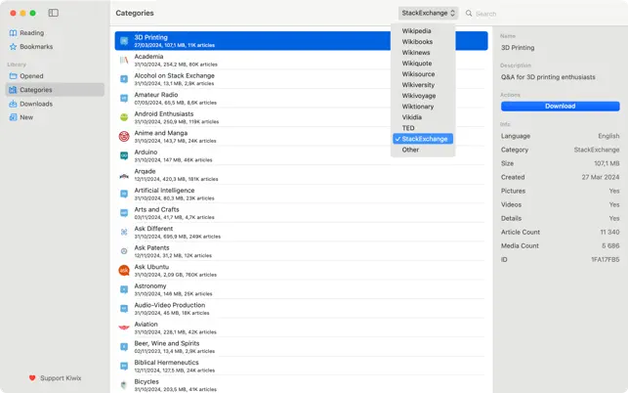Click the Ask Different row icon
This screenshot has width=628, height=393.
(124, 232)
